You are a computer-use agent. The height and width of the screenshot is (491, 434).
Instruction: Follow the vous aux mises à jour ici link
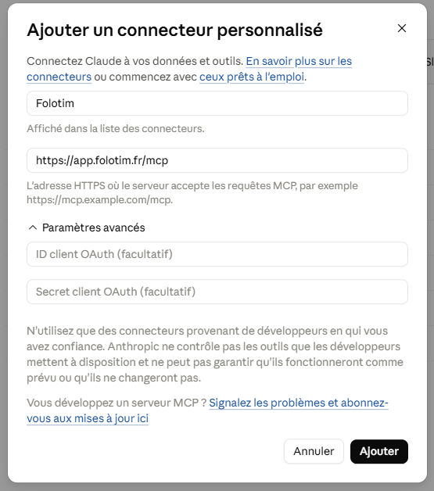coord(88,418)
